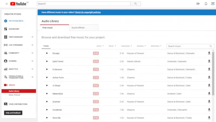
Task: Click the Translations & Transcriptions icon
Action: pyautogui.click(x=5, y=77)
